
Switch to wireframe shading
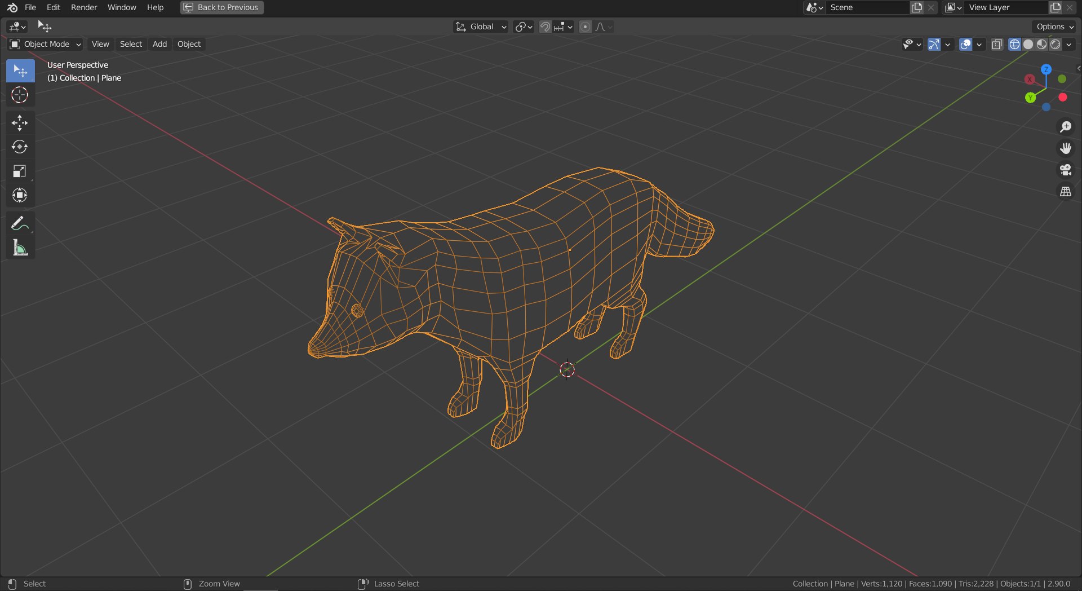click(1014, 44)
